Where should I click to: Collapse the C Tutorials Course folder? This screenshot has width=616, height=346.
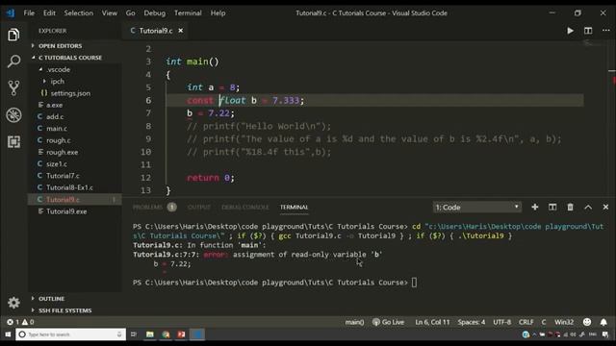69,58
